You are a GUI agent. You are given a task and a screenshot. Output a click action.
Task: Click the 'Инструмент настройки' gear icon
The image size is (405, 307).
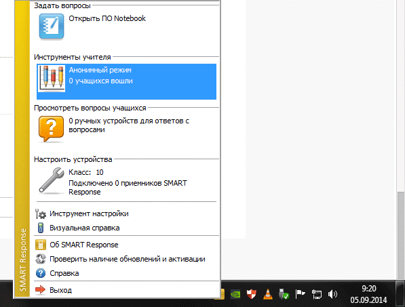[41, 214]
